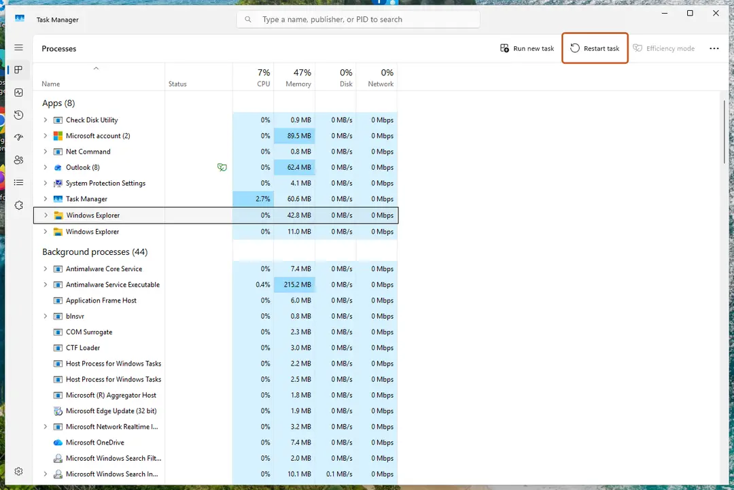Viewport: 734px width, 490px height.
Task: Sort processes by Network column
Action: 377,77
